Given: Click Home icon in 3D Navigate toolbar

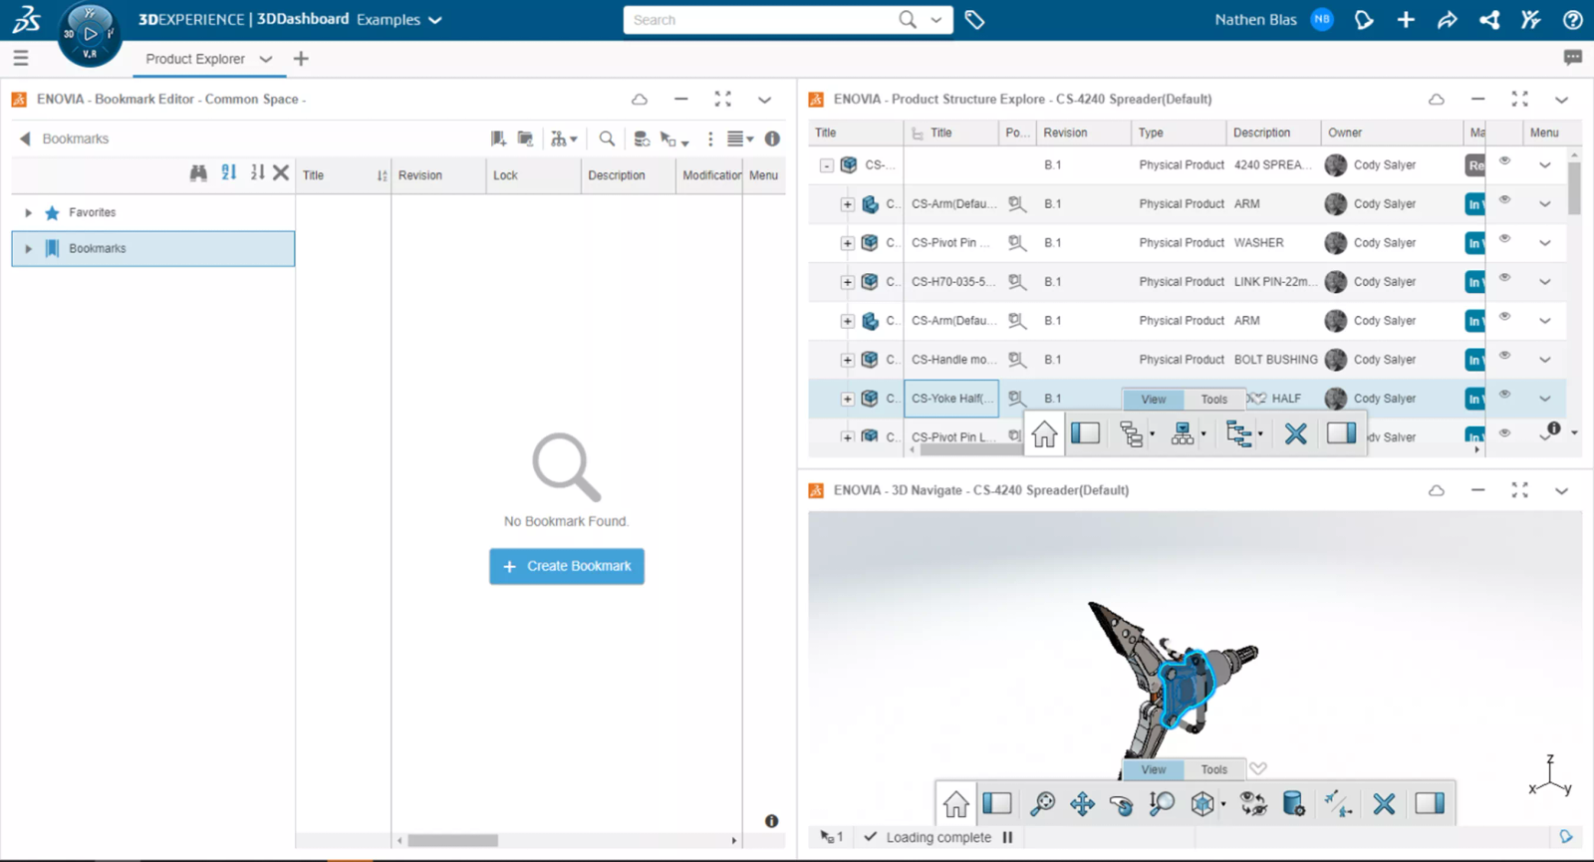Looking at the screenshot, I should coord(955,803).
